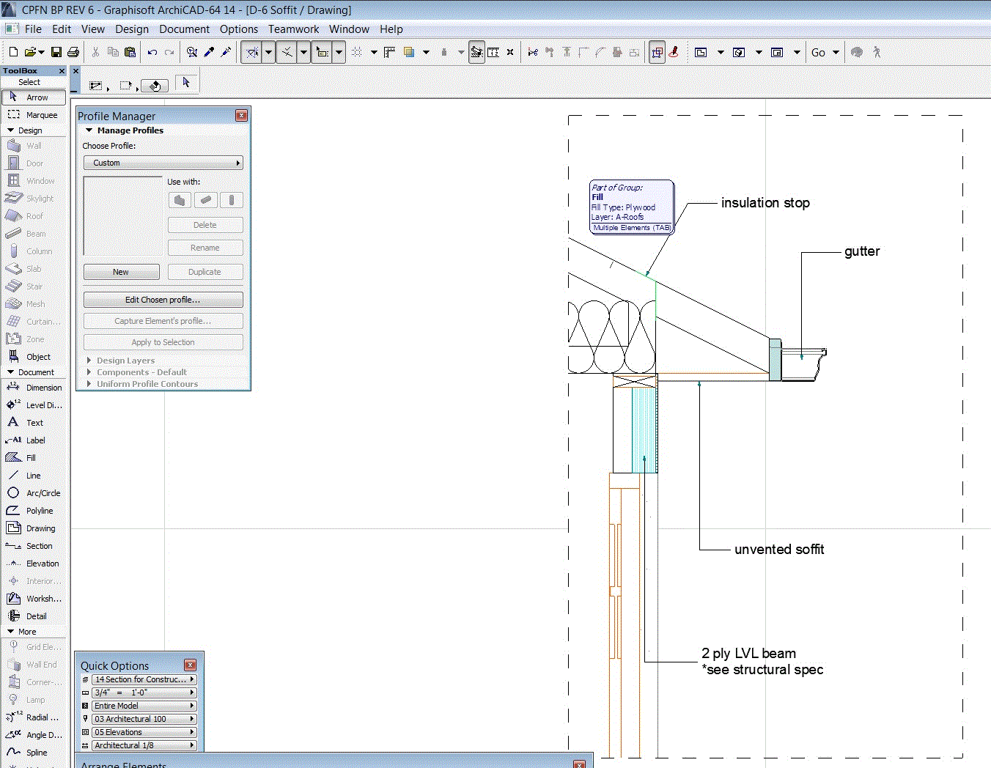Select the Fill tool in the ToolBox
This screenshot has height=768, width=991.
(33, 457)
